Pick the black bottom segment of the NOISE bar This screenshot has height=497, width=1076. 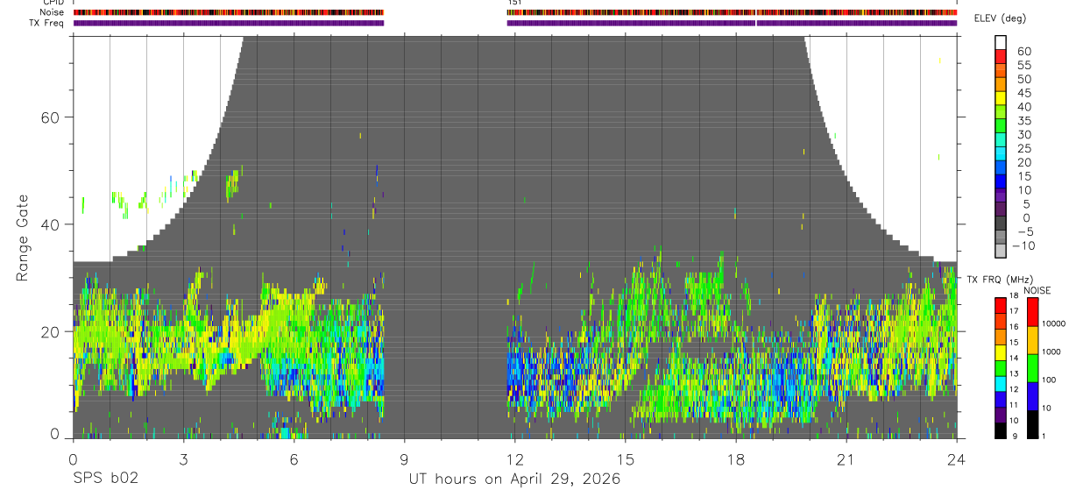coord(1032,424)
